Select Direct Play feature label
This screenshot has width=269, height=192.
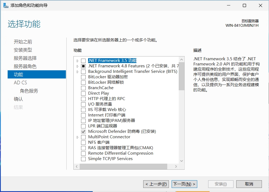click(x=98, y=93)
